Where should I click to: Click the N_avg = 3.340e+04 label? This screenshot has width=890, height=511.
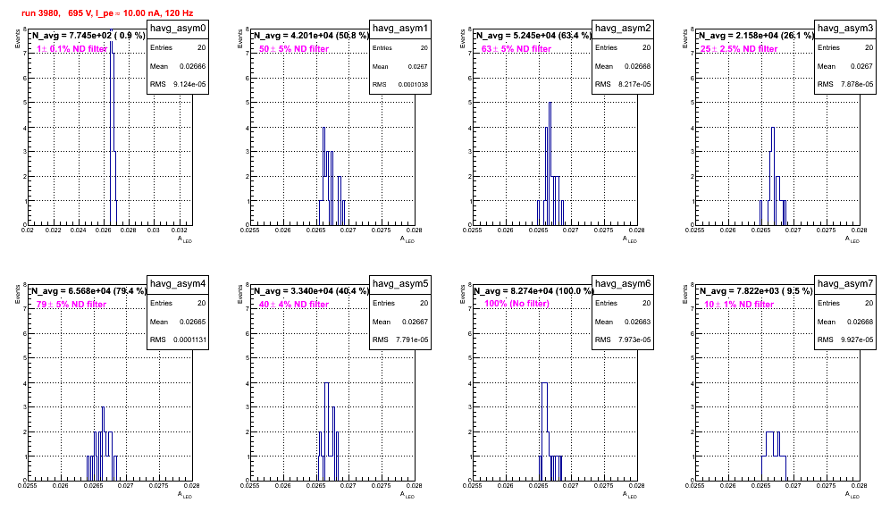[x=311, y=290]
